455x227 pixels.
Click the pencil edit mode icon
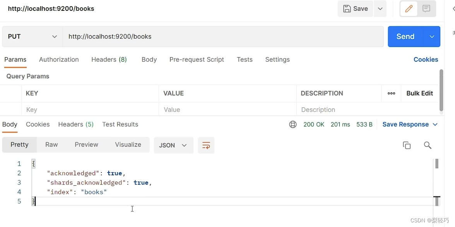(x=409, y=9)
